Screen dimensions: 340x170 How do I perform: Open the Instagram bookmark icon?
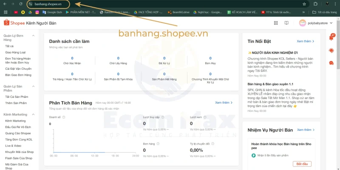click(37, 12)
